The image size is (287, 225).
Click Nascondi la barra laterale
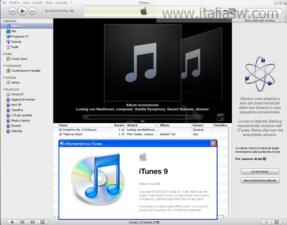click(260, 180)
